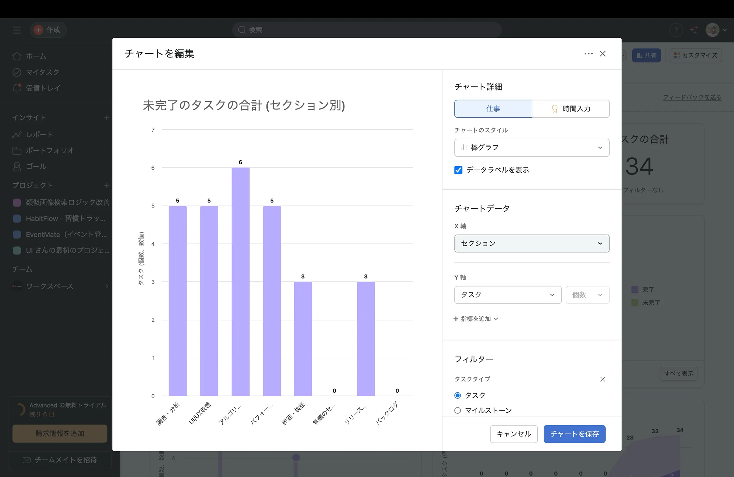The width and height of the screenshot is (734, 477).
Task: Open project EventMate（イベント管...
Action: click(x=67, y=235)
